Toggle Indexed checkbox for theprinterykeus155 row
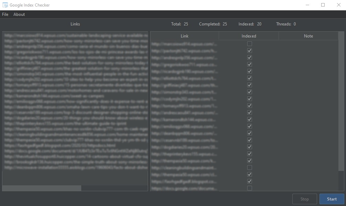346x206 pixels. [x=249, y=154]
